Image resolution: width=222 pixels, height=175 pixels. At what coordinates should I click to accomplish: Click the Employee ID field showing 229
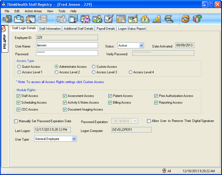click(x=67, y=37)
